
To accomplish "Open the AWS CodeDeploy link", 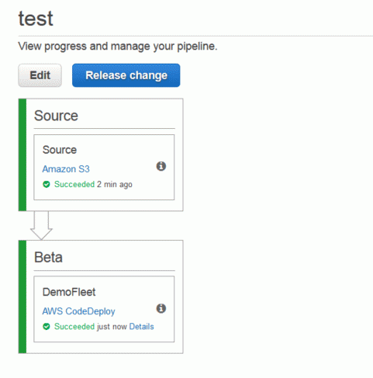I will pos(78,311).
